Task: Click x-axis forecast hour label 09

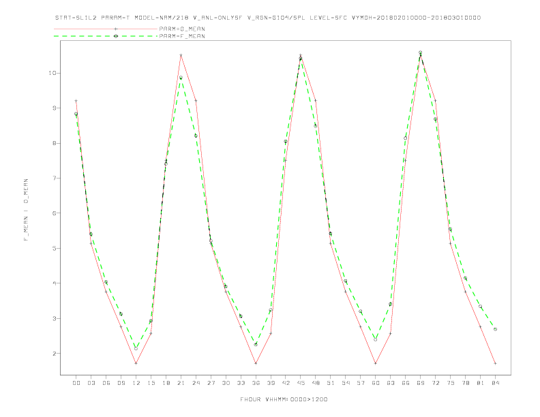Action: click(121, 383)
